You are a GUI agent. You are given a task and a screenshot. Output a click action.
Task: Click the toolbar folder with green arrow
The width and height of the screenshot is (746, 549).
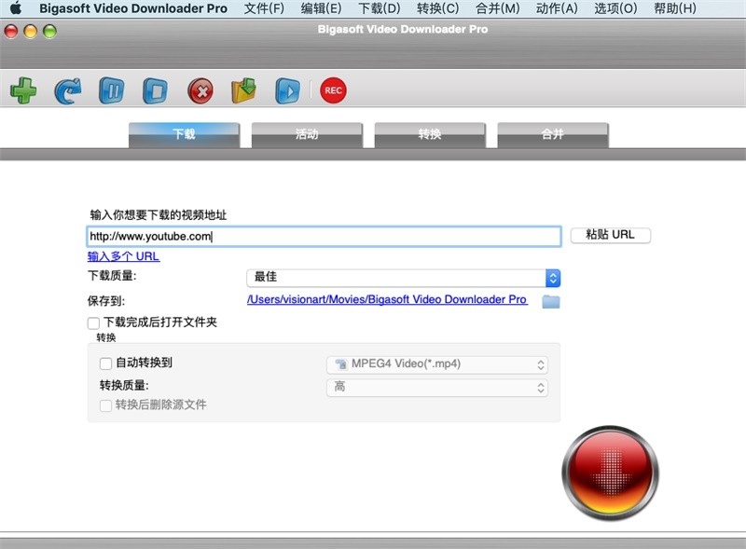click(243, 90)
